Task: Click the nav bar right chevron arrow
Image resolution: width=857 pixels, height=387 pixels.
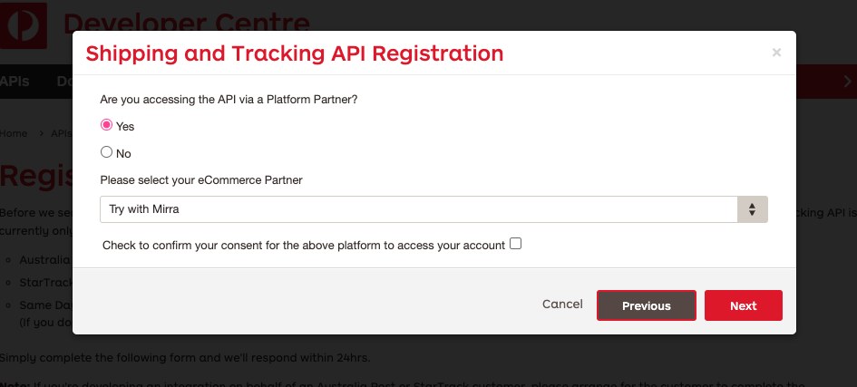Action: [x=848, y=82]
